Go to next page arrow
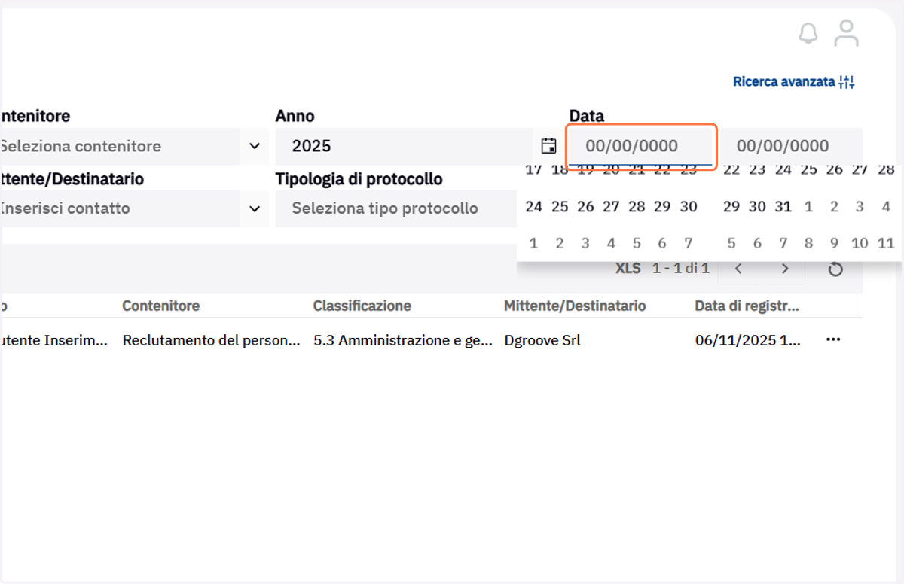Image resolution: width=904 pixels, height=584 pixels. point(784,269)
